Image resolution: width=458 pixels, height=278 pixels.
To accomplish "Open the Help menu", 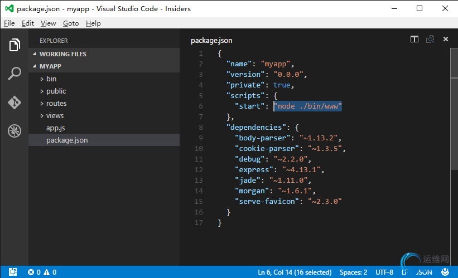I will coord(93,23).
